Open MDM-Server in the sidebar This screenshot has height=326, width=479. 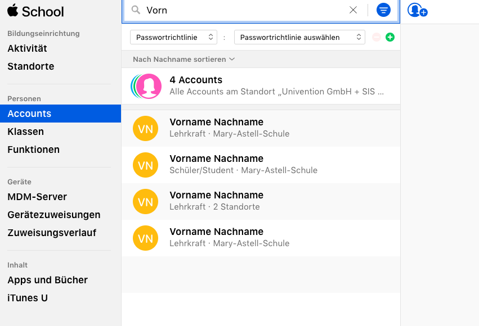coord(37,197)
